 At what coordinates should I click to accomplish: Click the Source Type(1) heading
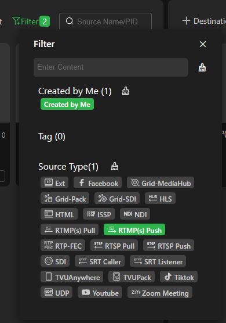68,167
